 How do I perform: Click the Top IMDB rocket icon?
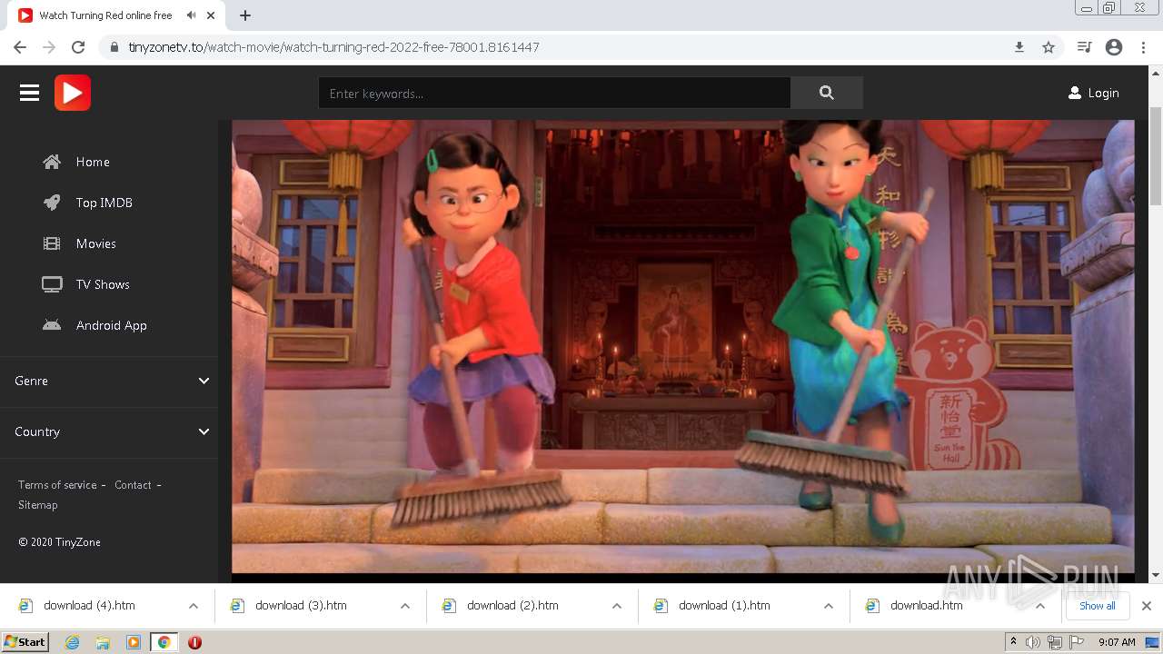(x=52, y=203)
